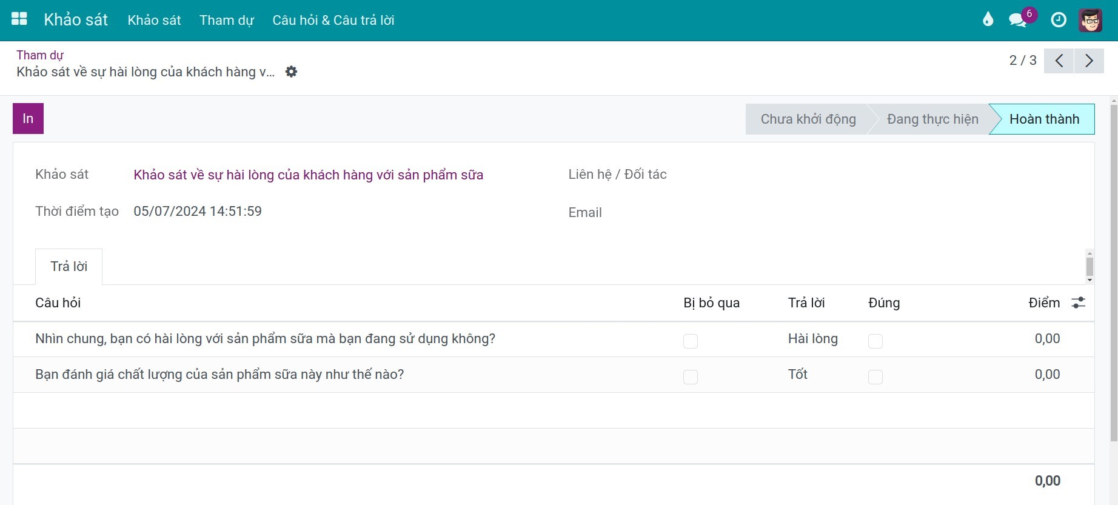Click the droplet theme icon in header
This screenshot has height=505, width=1118.
tap(988, 19)
